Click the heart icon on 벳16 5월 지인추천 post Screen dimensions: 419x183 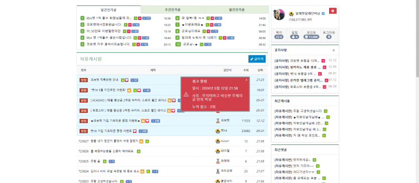click(x=139, y=90)
